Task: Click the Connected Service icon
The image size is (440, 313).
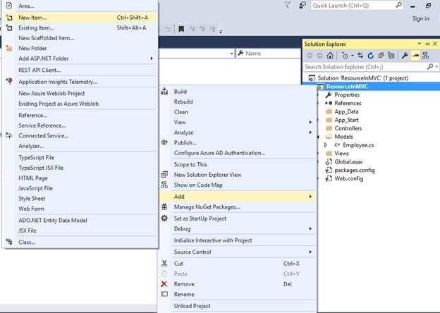Action: (x=9, y=135)
